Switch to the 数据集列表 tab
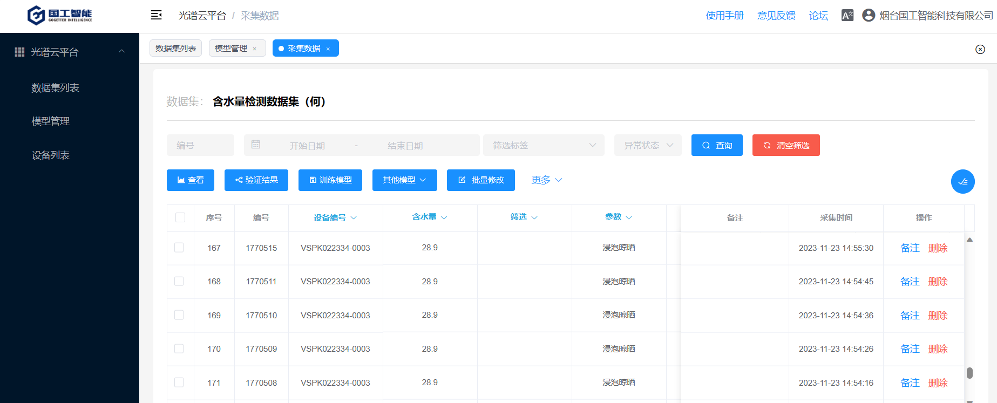Viewport: 997px width, 403px height. (x=175, y=48)
